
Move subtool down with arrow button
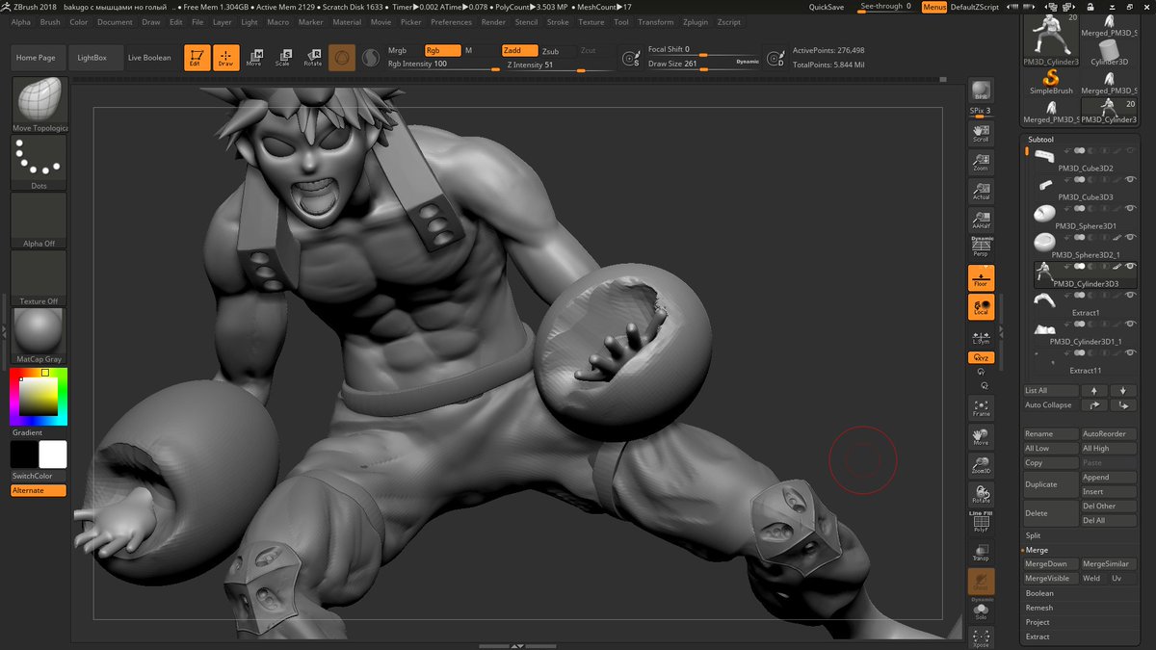coord(1123,390)
